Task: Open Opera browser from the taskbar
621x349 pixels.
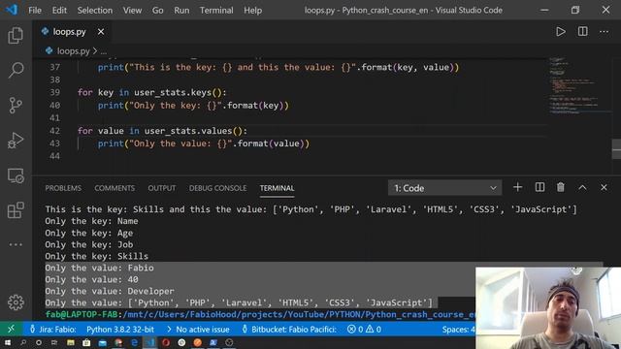Action: pos(166,342)
